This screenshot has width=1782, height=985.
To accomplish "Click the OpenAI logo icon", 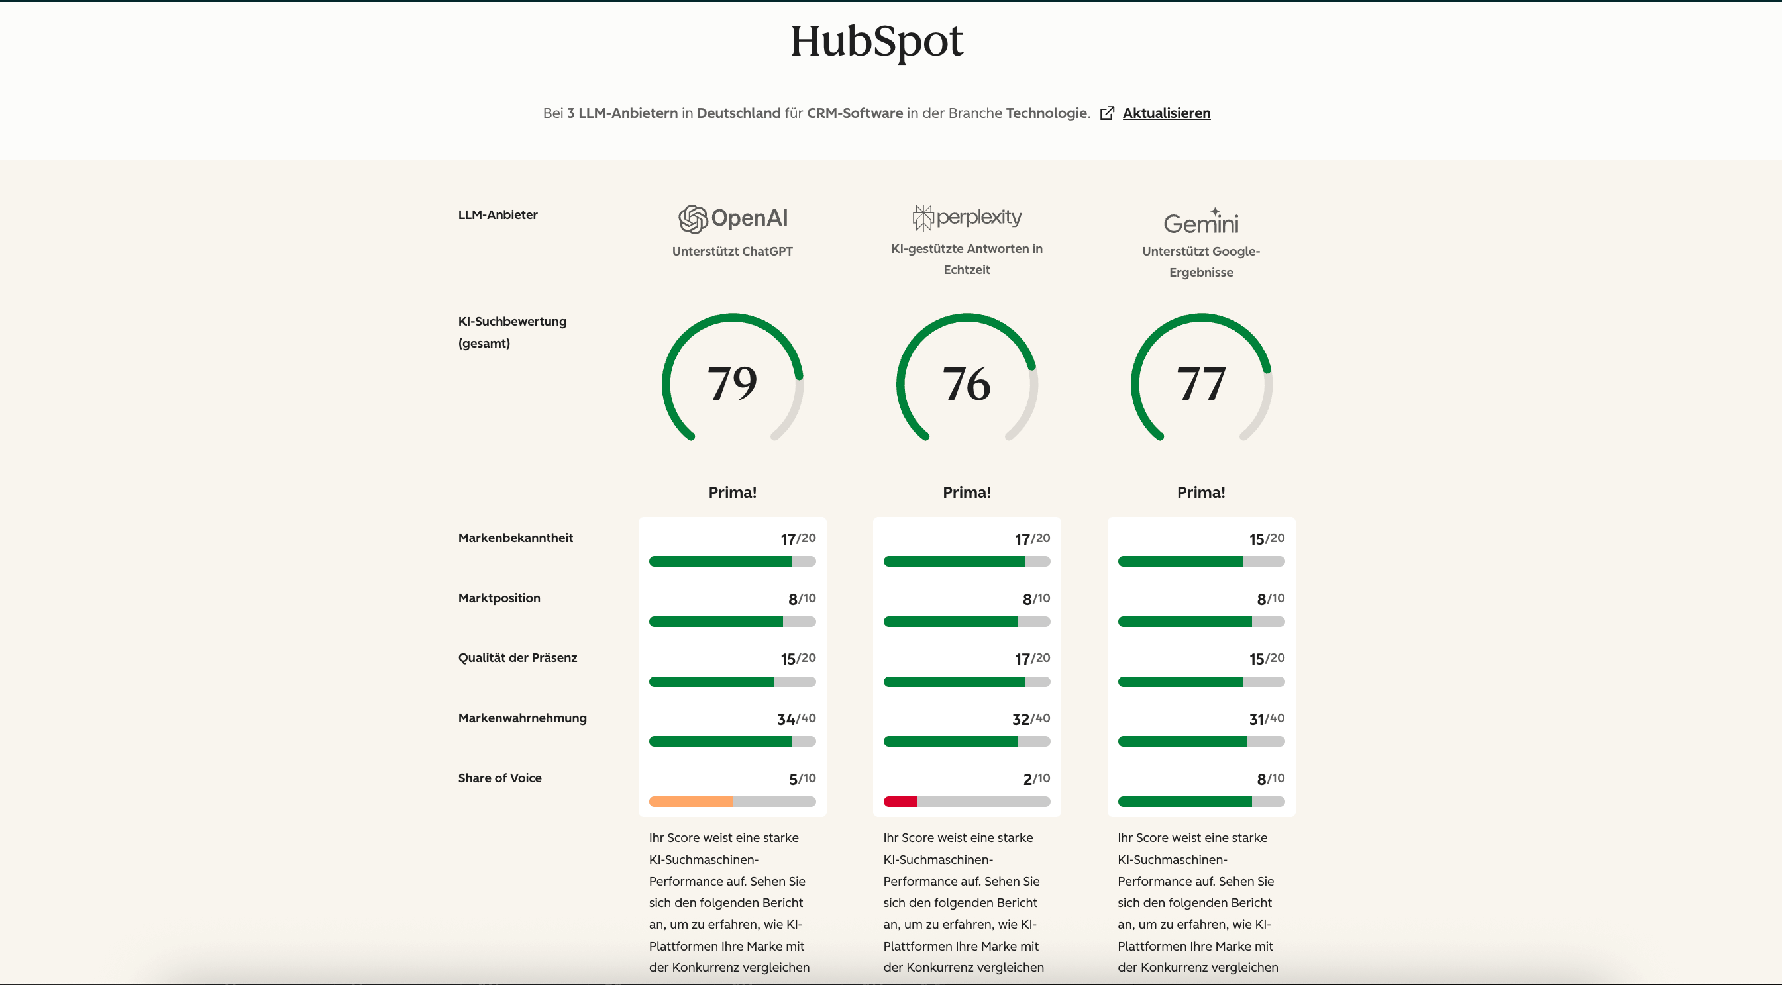I will (694, 218).
